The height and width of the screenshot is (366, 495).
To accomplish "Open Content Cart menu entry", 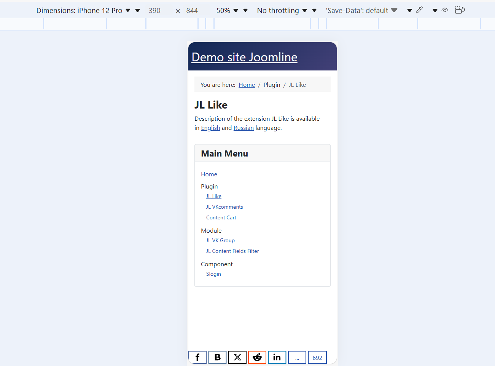I will (x=221, y=218).
